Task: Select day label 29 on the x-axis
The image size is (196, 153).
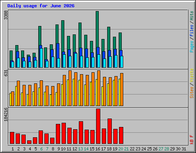Action: tap(172, 149)
